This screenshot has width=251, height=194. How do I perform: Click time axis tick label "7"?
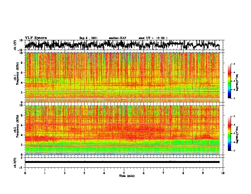164,173
